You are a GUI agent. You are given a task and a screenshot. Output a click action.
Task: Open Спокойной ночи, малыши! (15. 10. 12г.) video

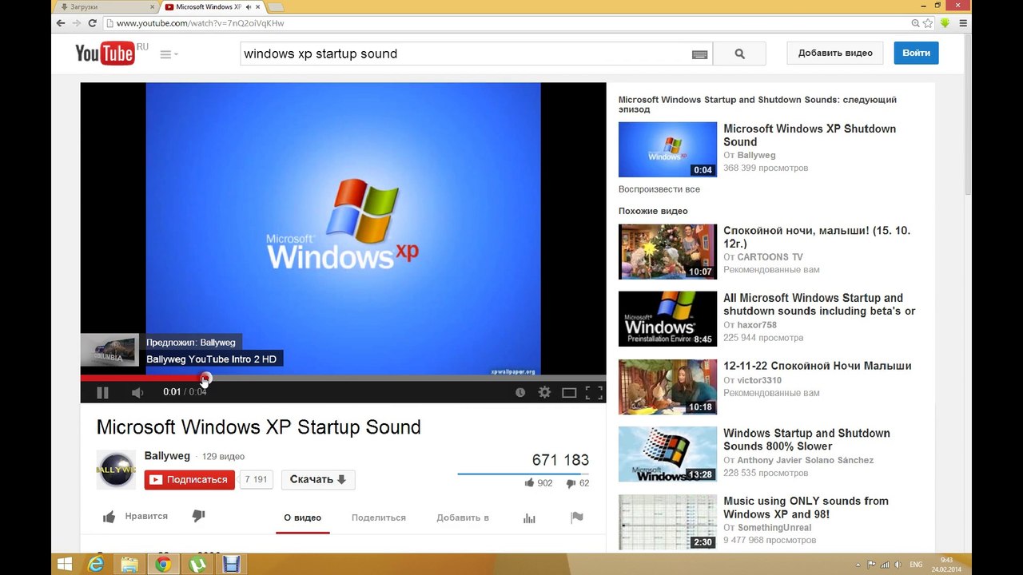tap(817, 237)
